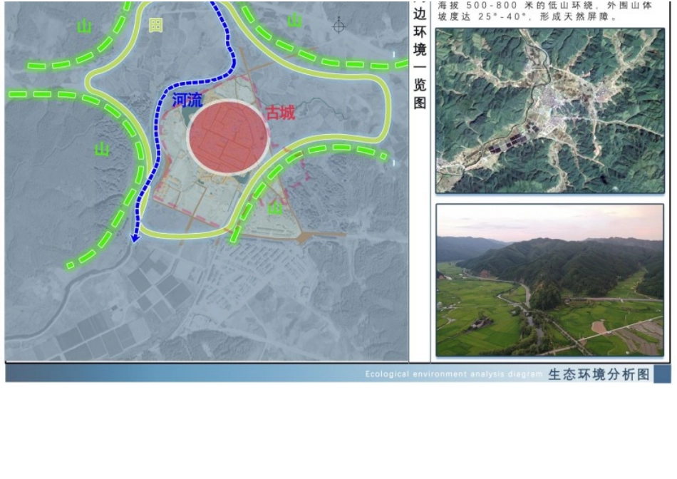Screen dimensions: 677x479
Task: Click the green 山 label below the red circle
Action: 275,209
